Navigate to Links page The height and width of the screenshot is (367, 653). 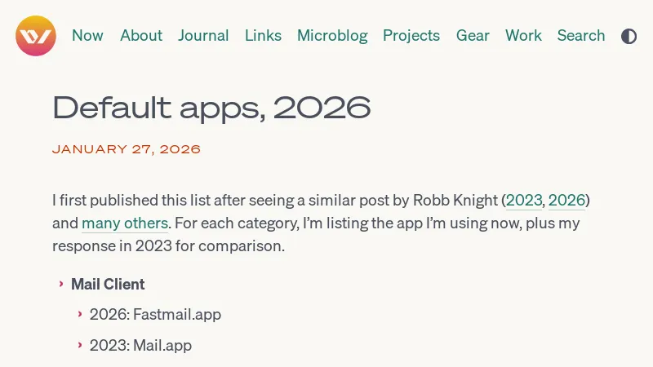[263, 36]
